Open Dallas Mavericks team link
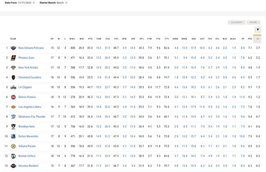 click(28, 136)
